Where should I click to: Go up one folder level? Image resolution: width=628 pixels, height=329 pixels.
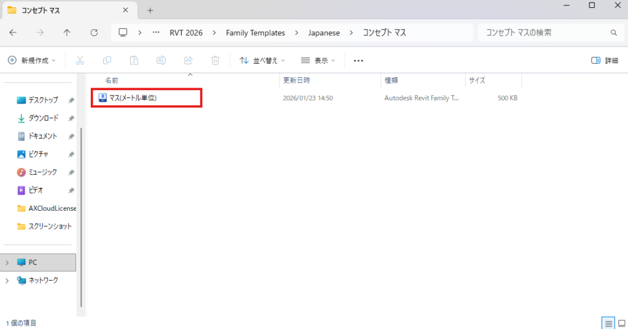[x=67, y=32]
